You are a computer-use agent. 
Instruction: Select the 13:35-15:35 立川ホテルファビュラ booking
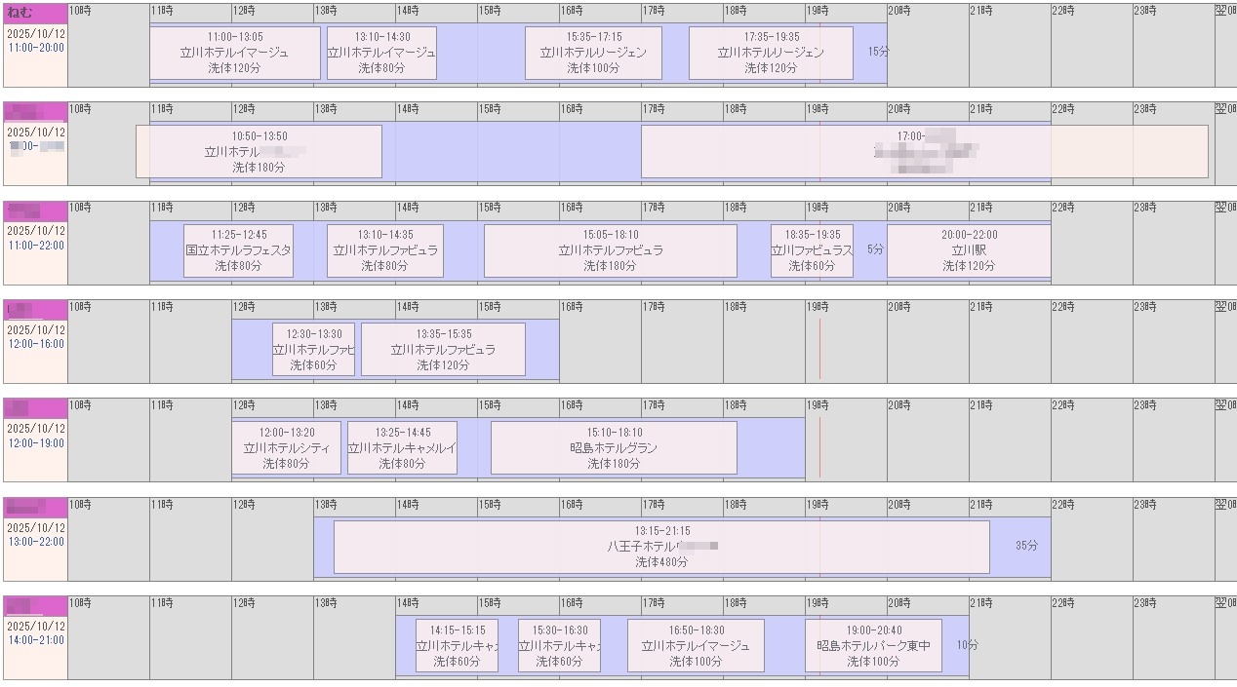(443, 350)
